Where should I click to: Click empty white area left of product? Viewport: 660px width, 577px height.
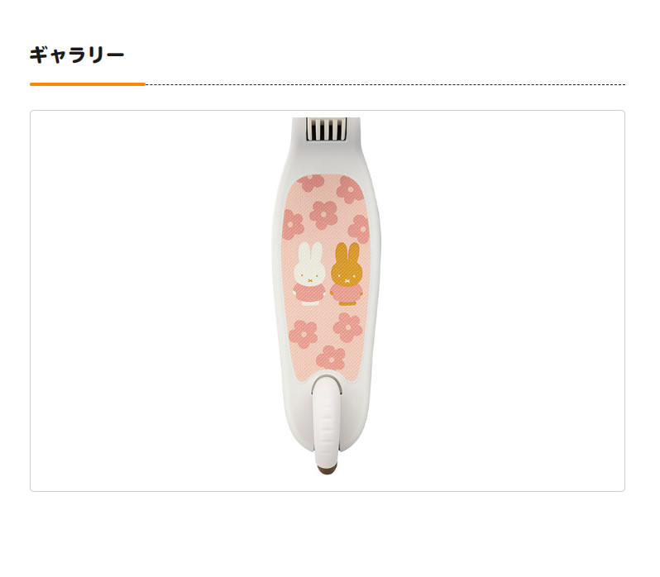[x=151, y=301]
